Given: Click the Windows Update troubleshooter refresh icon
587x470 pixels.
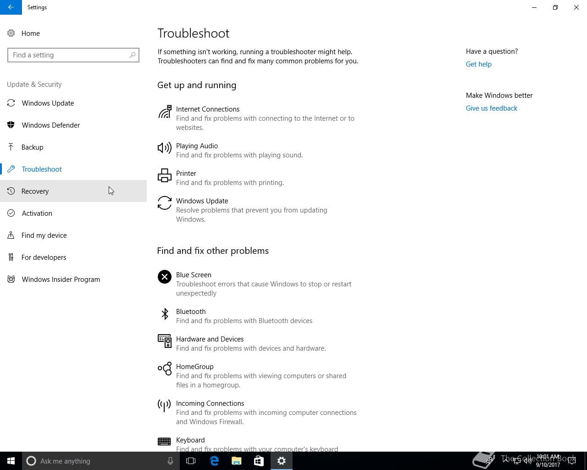Looking at the screenshot, I should tap(165, 203).
